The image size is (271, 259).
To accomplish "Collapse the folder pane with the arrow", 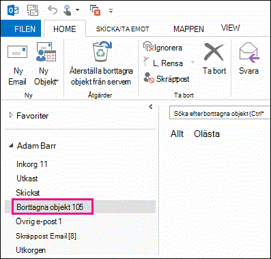I will (151, 106).
